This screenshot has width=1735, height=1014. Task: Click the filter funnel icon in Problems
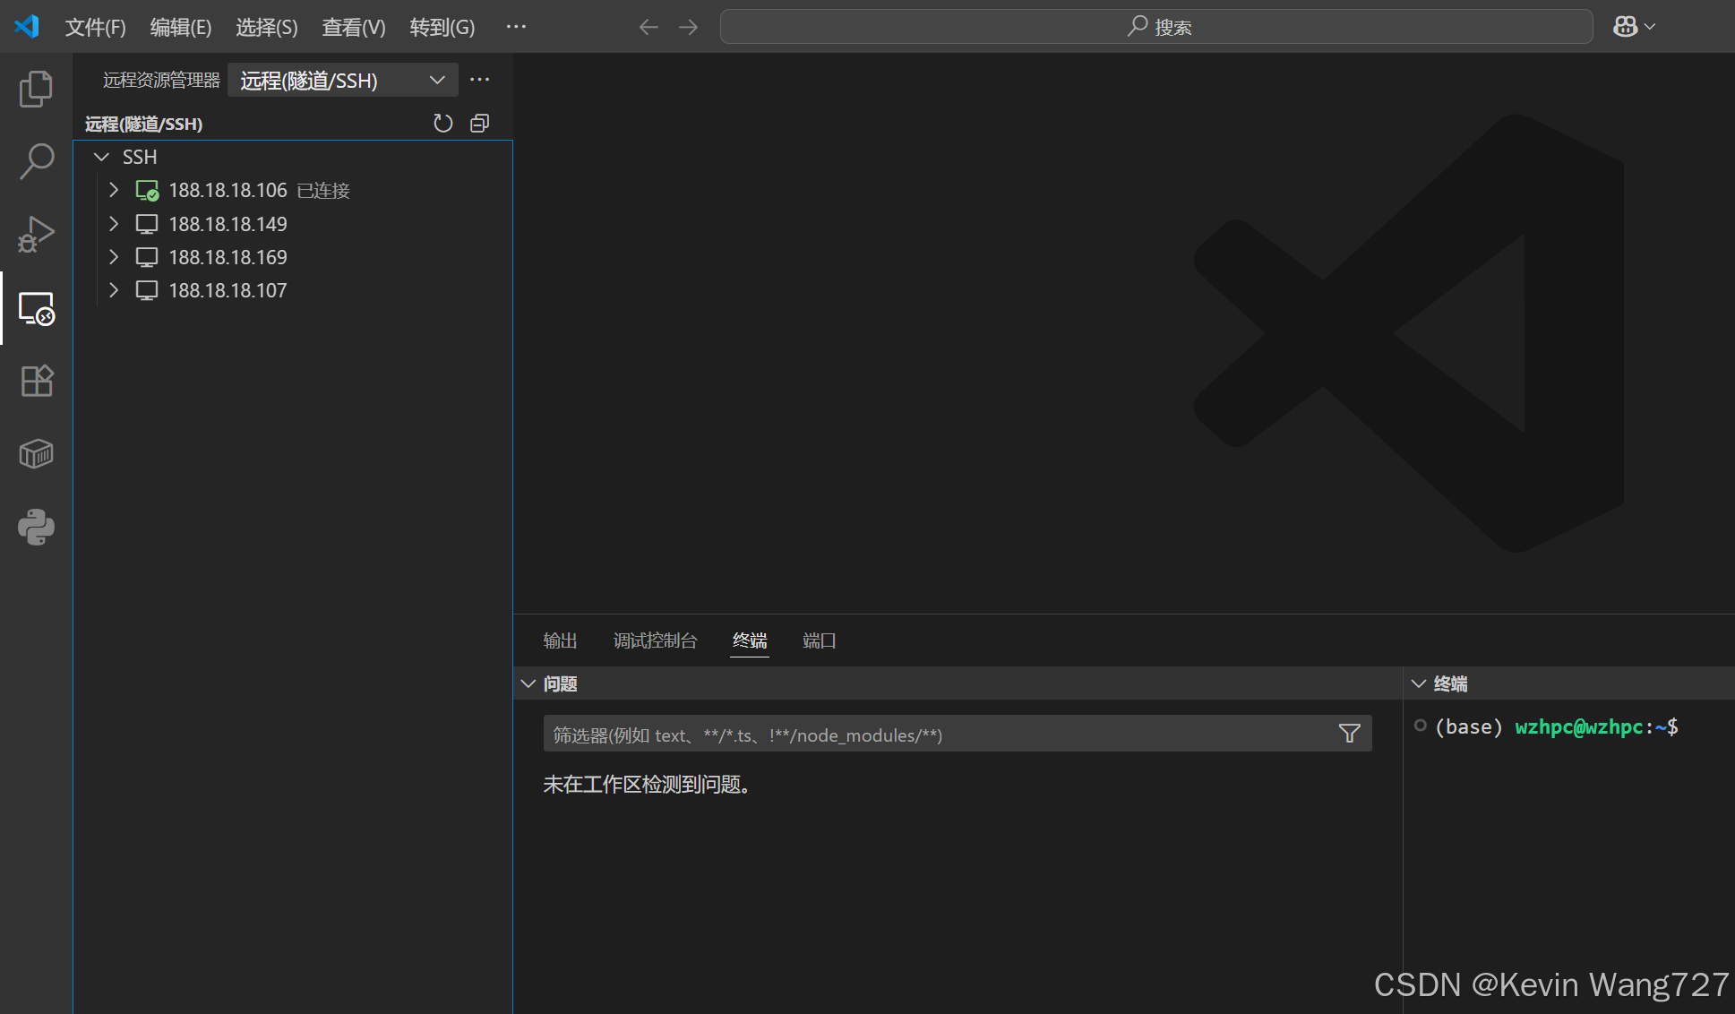1349,734
